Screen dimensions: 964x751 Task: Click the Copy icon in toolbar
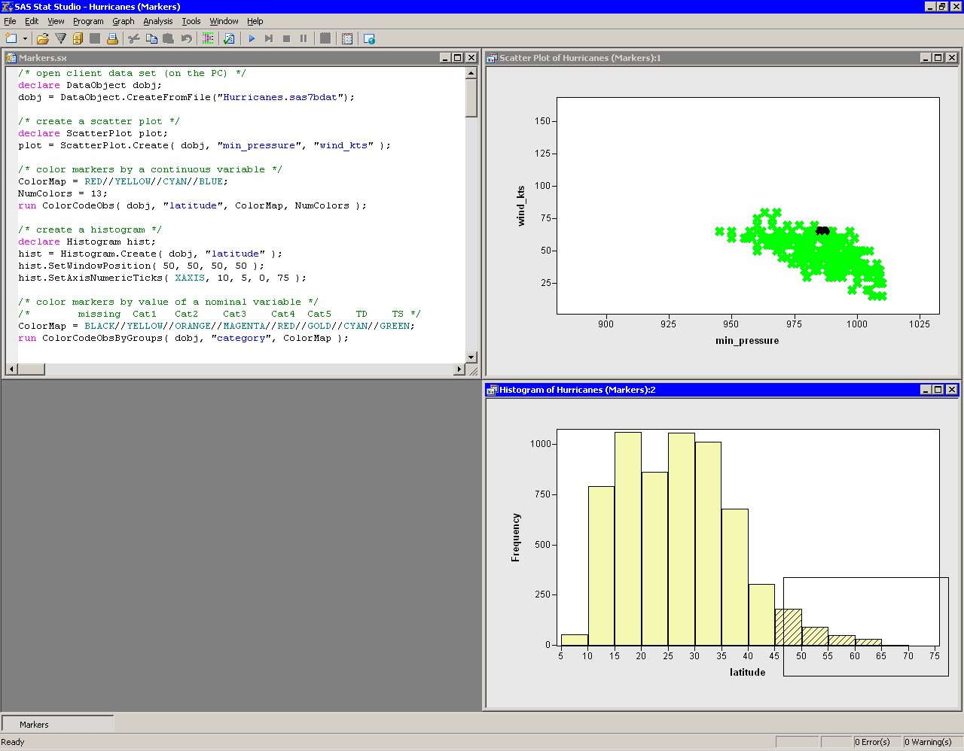[151, 38]
